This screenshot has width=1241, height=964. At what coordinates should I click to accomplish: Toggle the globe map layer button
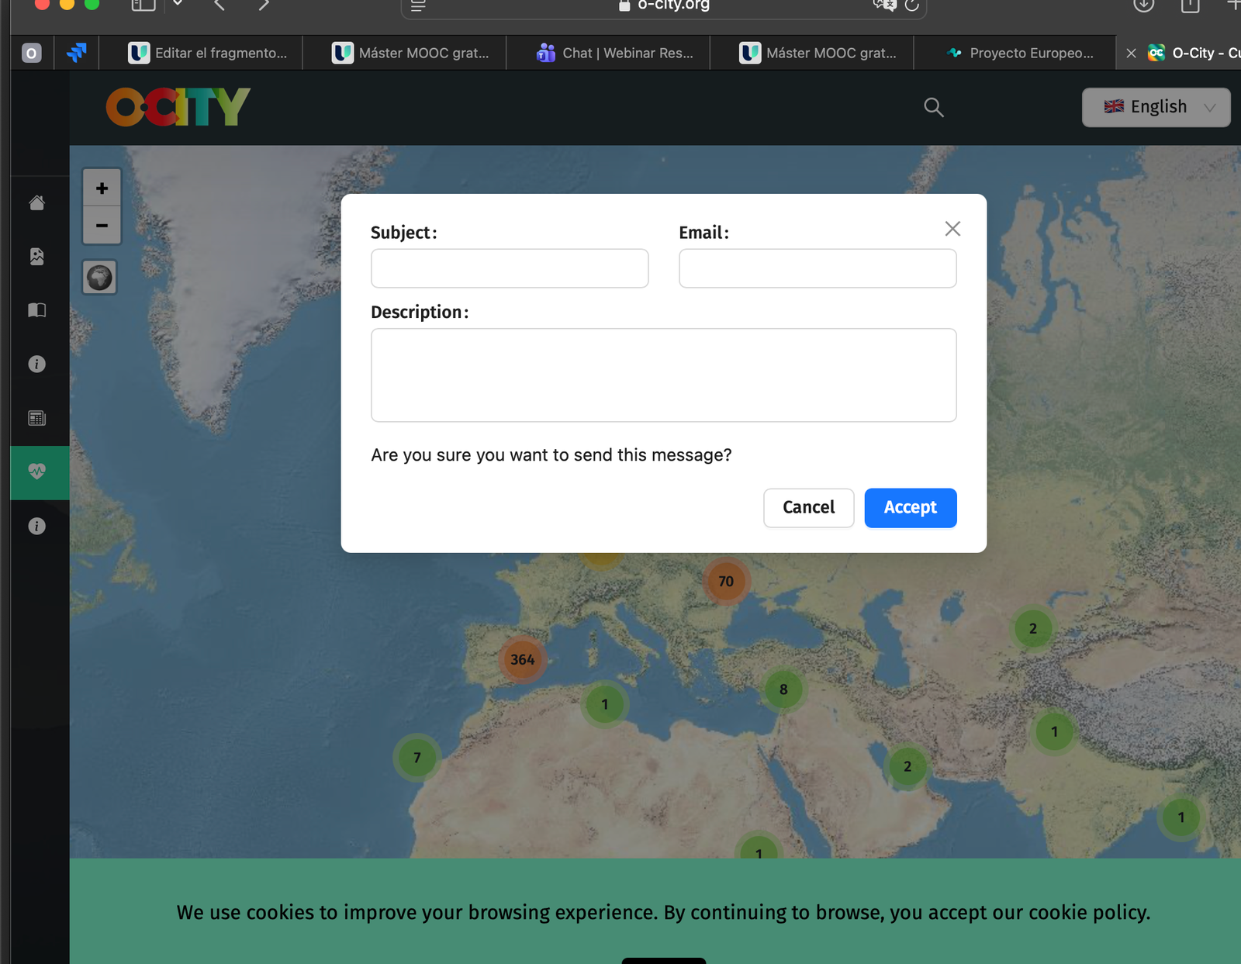100,278
